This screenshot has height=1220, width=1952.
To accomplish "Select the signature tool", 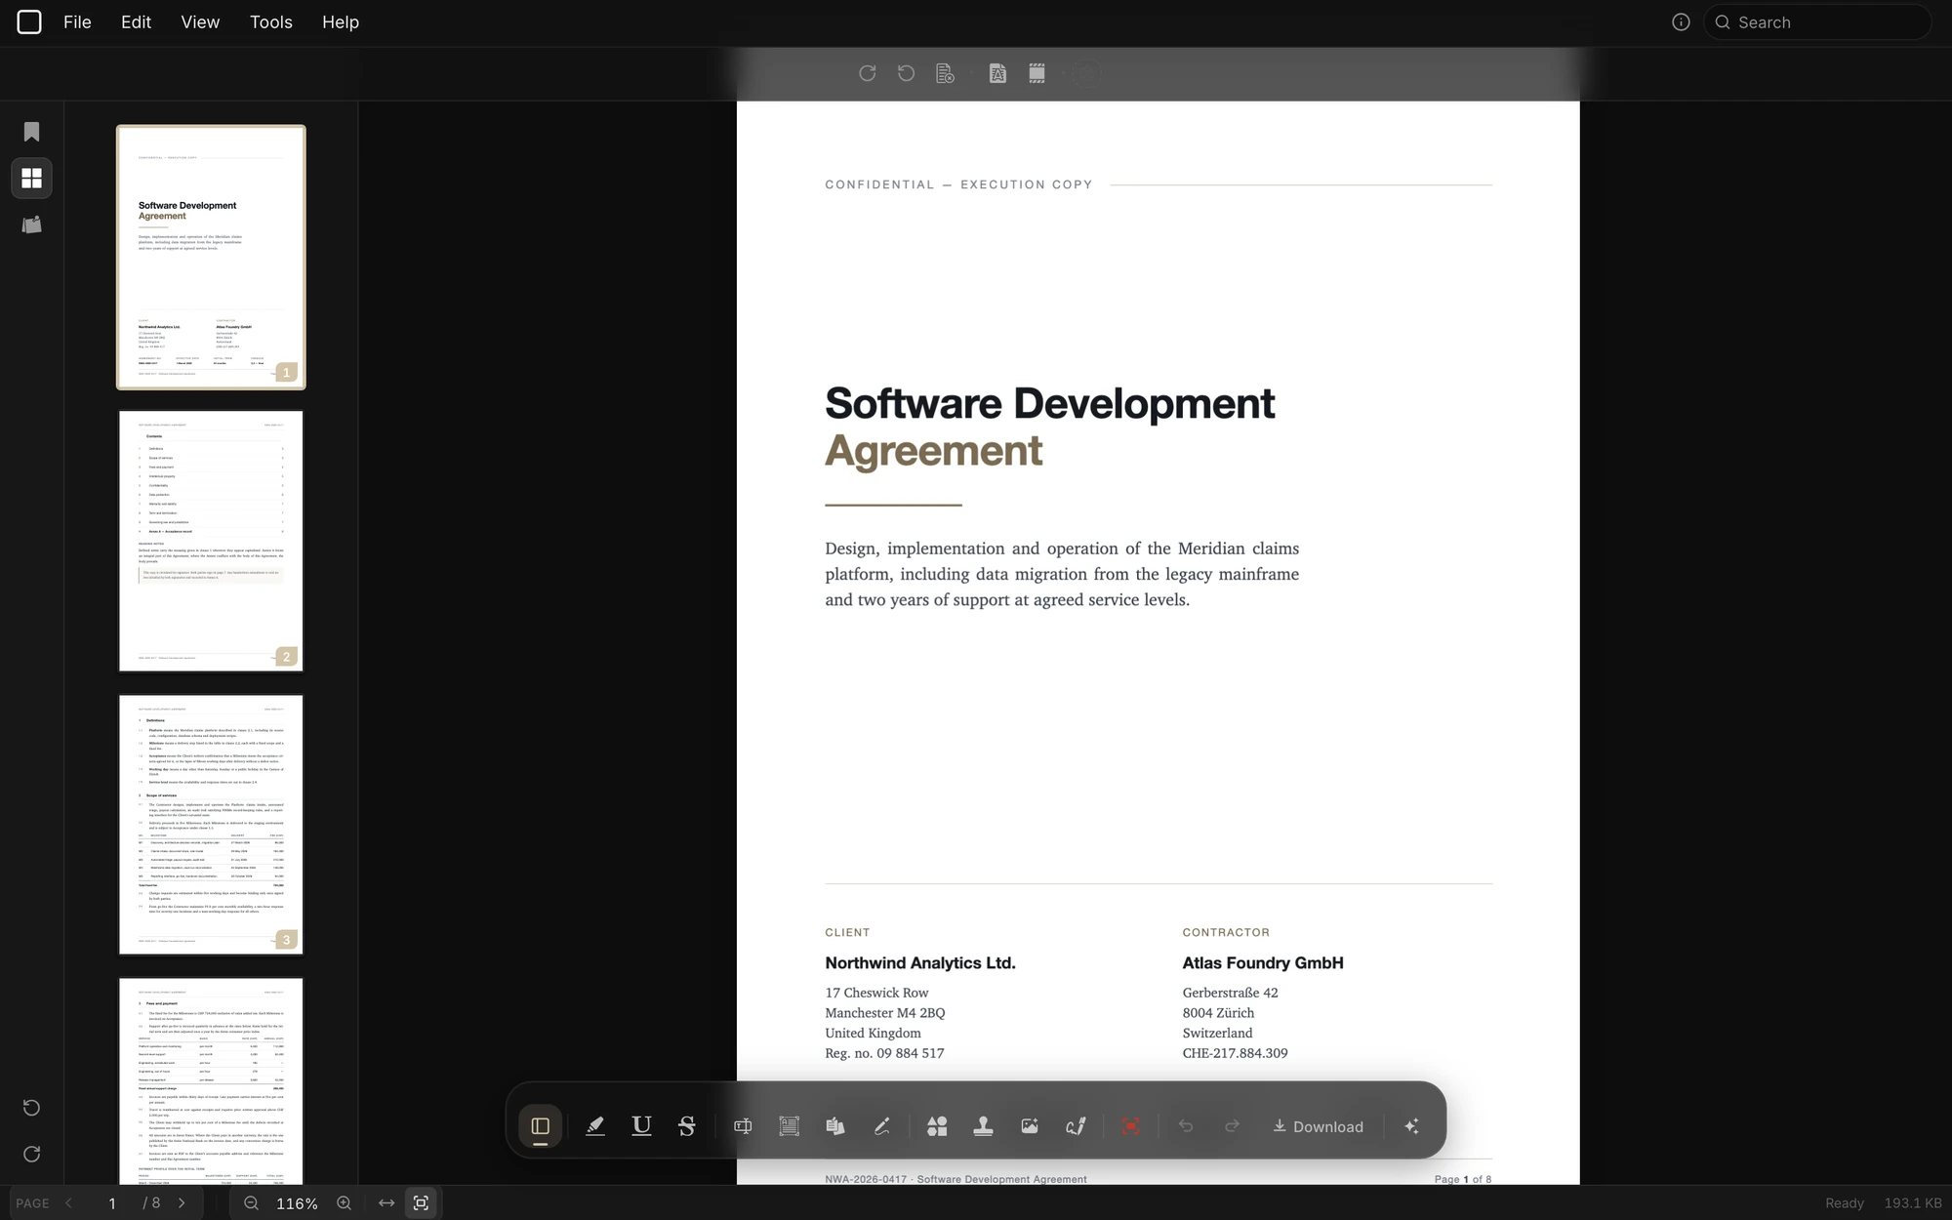I will (1076, 1126).
